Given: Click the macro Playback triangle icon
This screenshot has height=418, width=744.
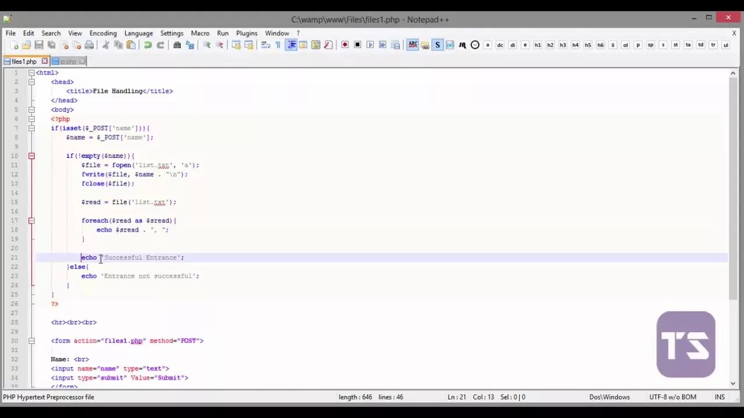Looking at the screenshot, I should (370, 45).
